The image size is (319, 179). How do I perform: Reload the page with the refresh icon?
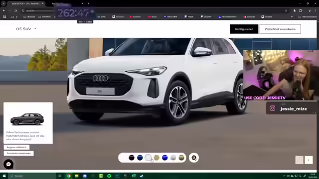click(15, 10)
